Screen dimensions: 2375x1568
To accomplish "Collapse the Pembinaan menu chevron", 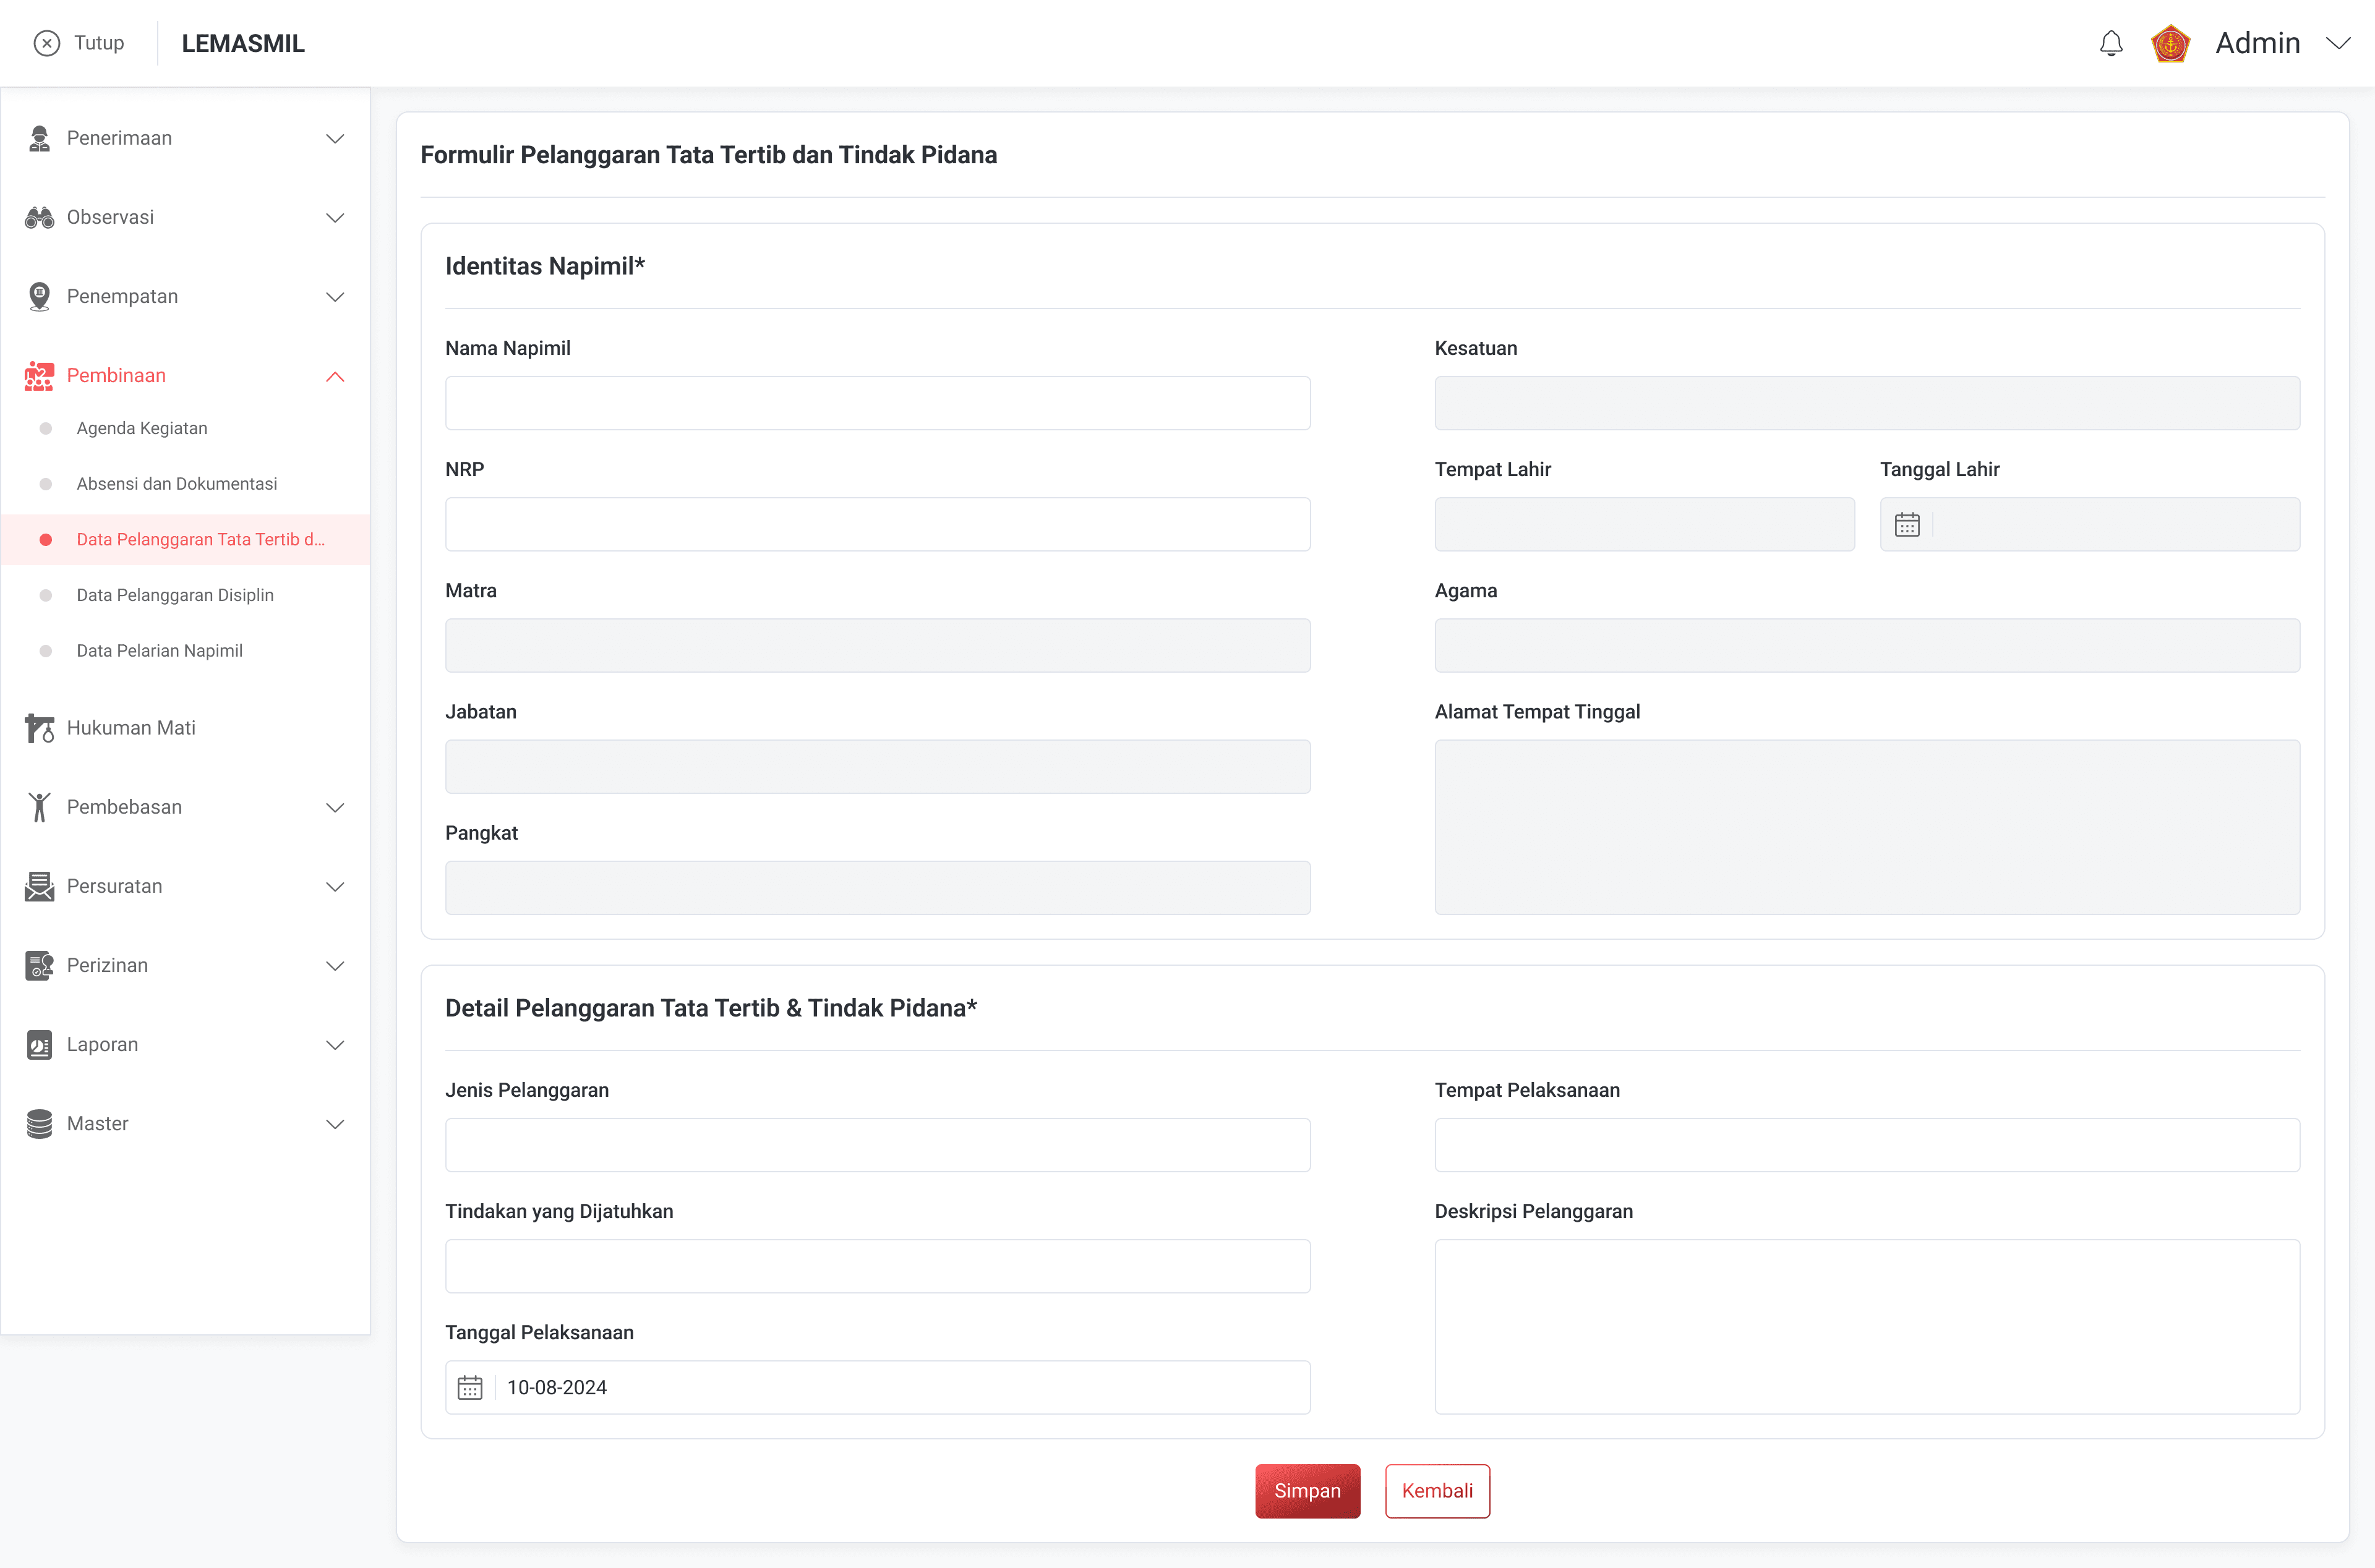I will [335, 376].
